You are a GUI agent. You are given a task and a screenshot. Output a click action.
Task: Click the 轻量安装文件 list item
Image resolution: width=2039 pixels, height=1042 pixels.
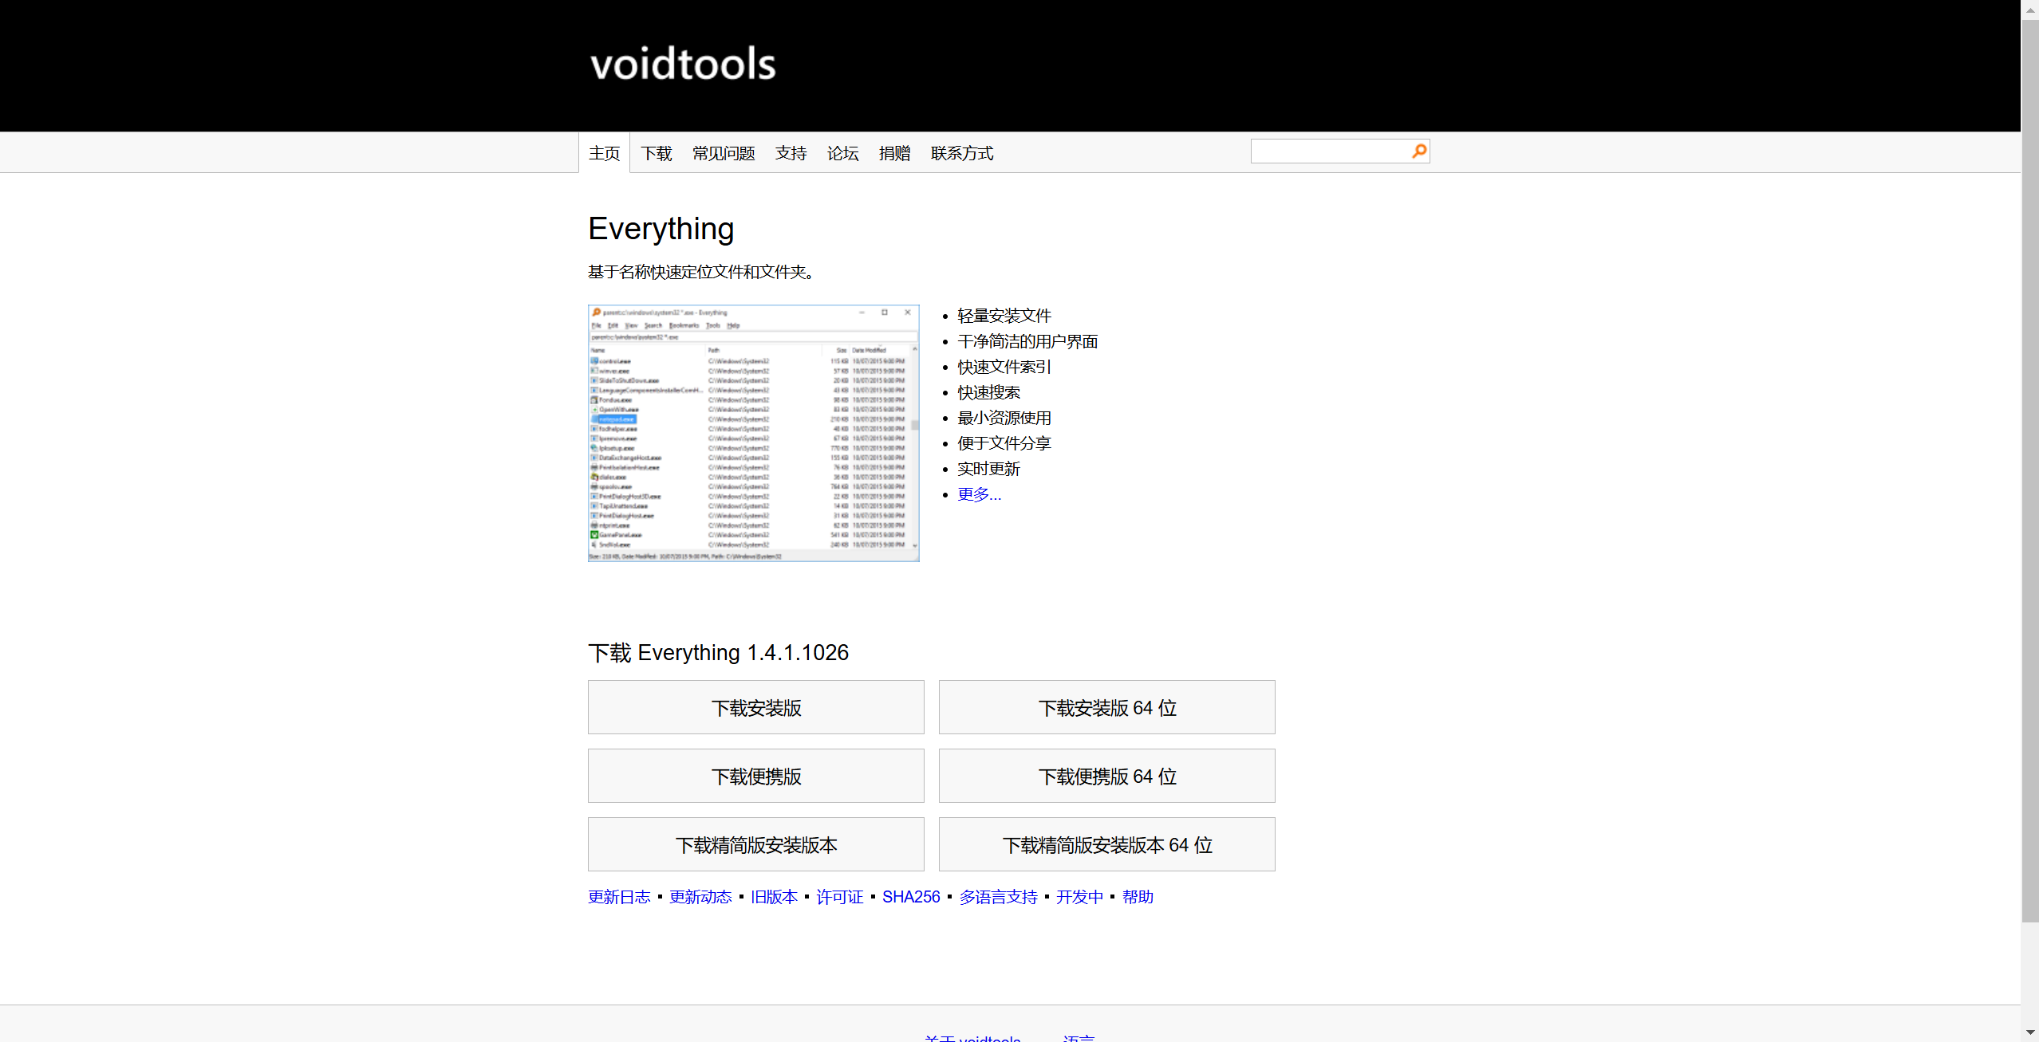(x=1004, y=316)
